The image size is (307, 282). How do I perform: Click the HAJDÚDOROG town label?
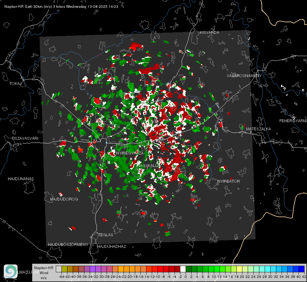[64, 199]
